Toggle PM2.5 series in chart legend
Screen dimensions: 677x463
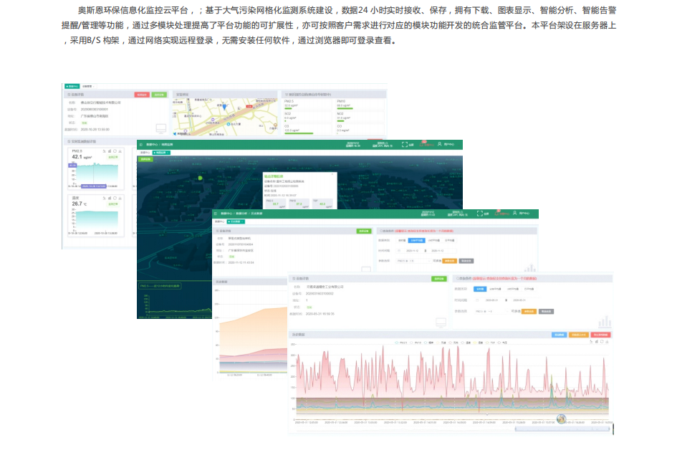[x=403, y=343]
